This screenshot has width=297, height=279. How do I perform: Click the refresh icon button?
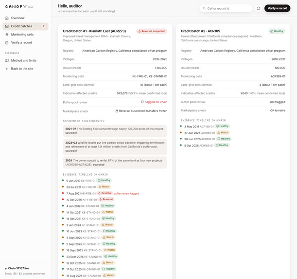[259, 8]
